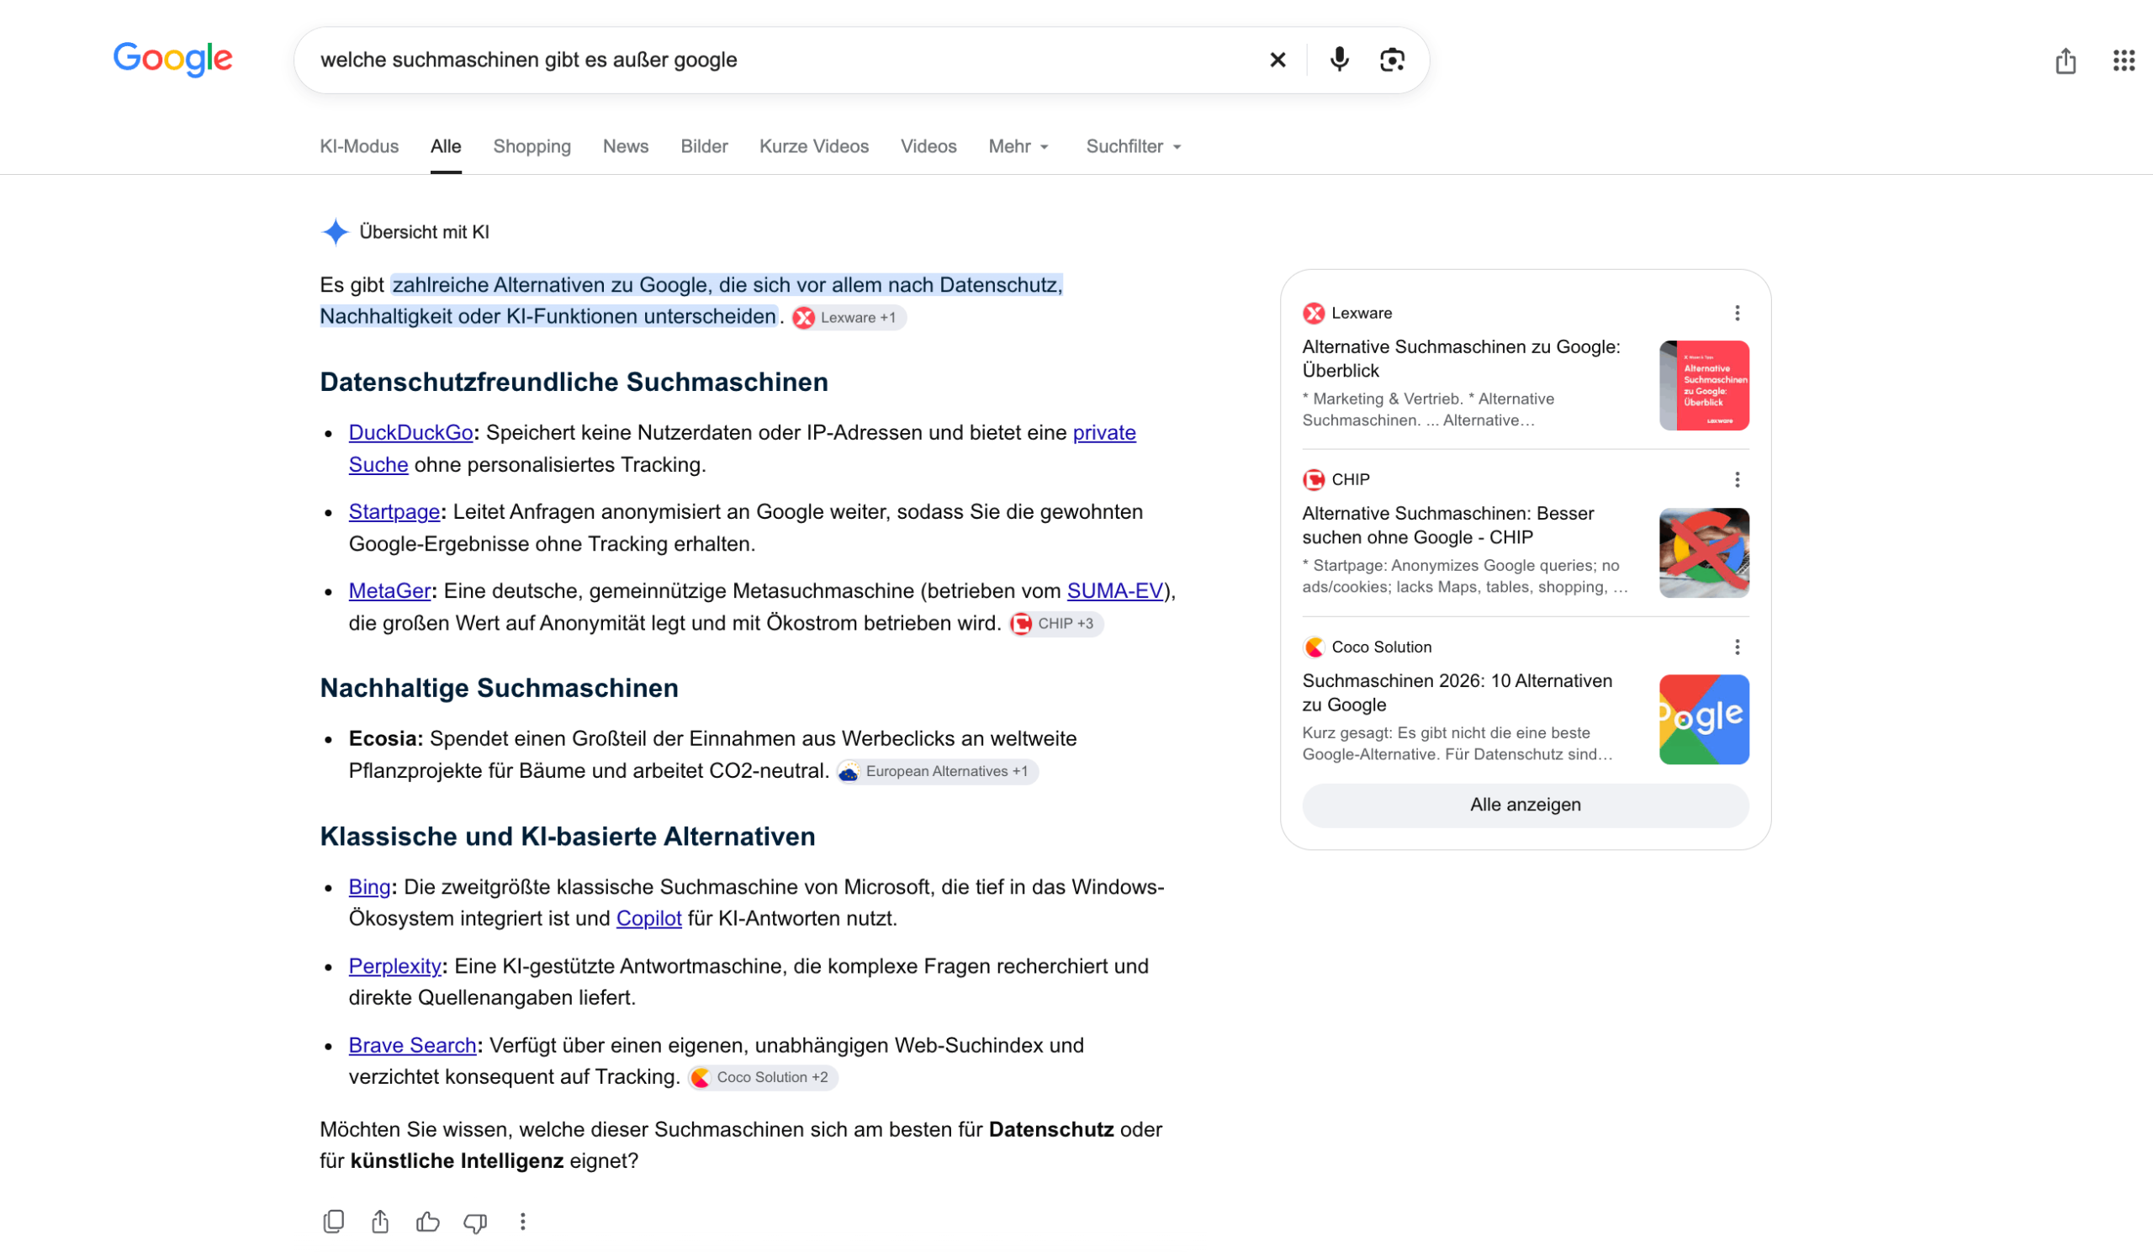The width and height of the screenshot is (2153, 1252).
Task: Open the MetaGer link
Action: pos(389,591)
